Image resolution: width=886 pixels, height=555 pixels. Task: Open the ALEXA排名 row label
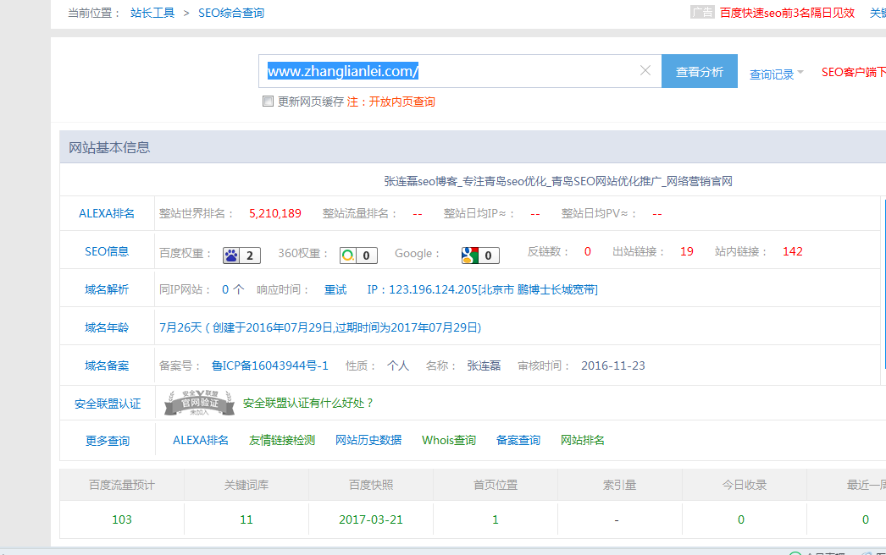click(x=107, y=213)
